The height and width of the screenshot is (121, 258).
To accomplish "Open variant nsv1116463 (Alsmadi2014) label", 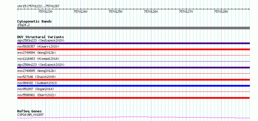I will [x=38, y=59].
